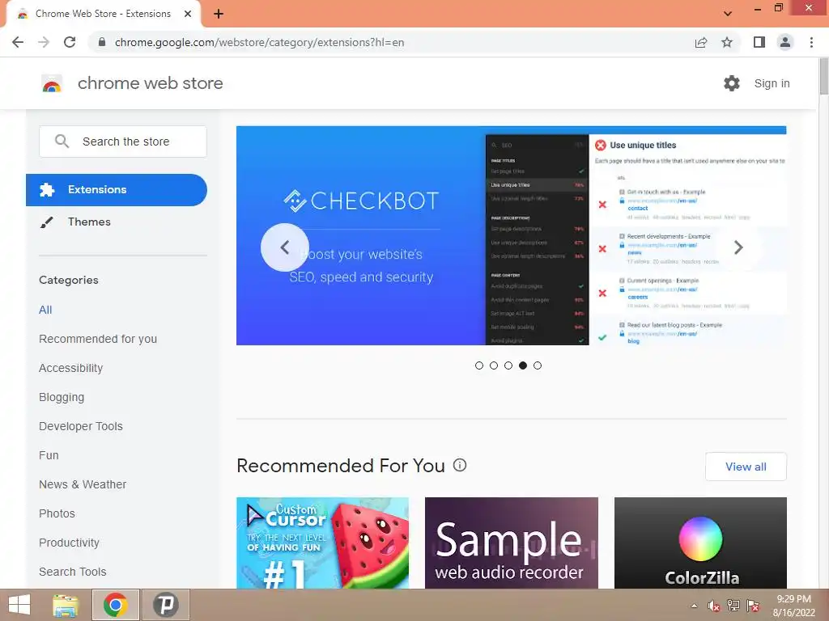This screenshot has width=829, height=621.
Task: Select the third carousel dot
Action: (x=508, y=365)
